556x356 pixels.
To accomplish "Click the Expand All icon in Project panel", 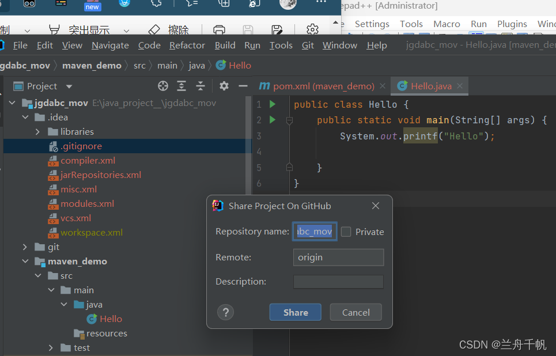I will point(181,86).
